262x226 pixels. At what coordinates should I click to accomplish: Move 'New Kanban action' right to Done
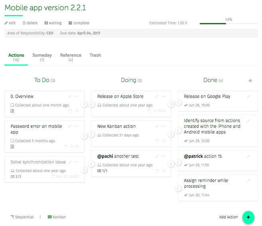click(x=171, y=134)
